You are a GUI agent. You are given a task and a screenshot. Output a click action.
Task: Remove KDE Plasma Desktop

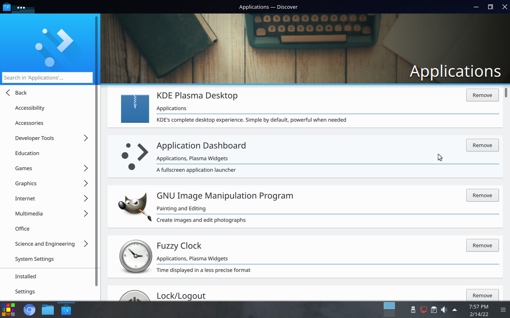pyautogui.click(x=482, y=95)
